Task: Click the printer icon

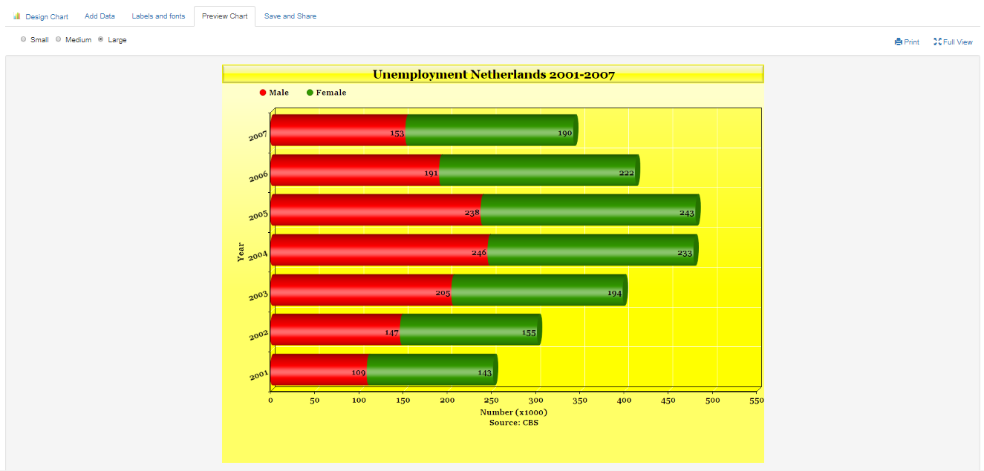Action: [899, 42]
